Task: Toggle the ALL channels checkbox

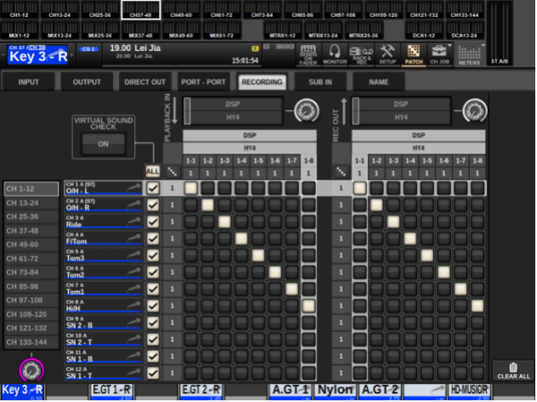Action: click(x=153, y=171)
